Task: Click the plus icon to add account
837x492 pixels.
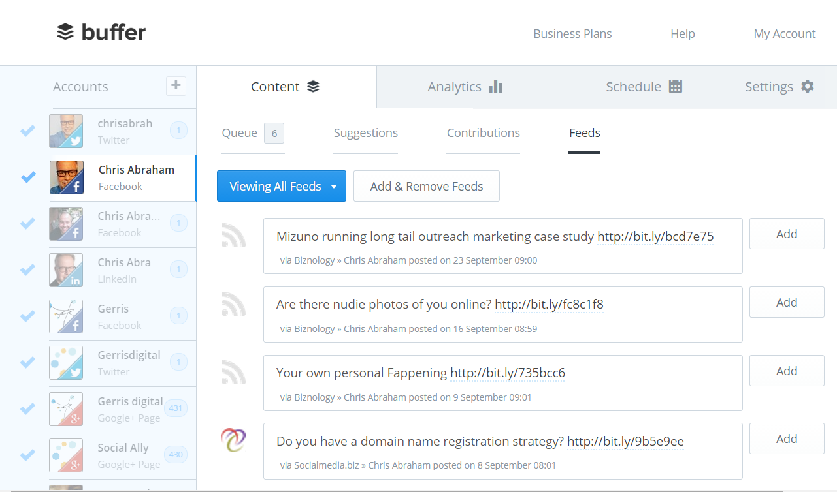Action: tap(176, 85)
